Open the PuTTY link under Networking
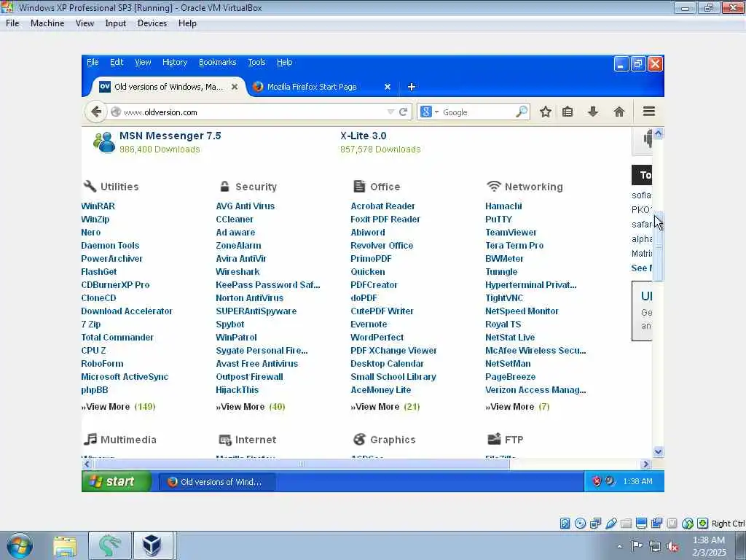Viewport: 746px width, 560px height. (x=498, y=219)
